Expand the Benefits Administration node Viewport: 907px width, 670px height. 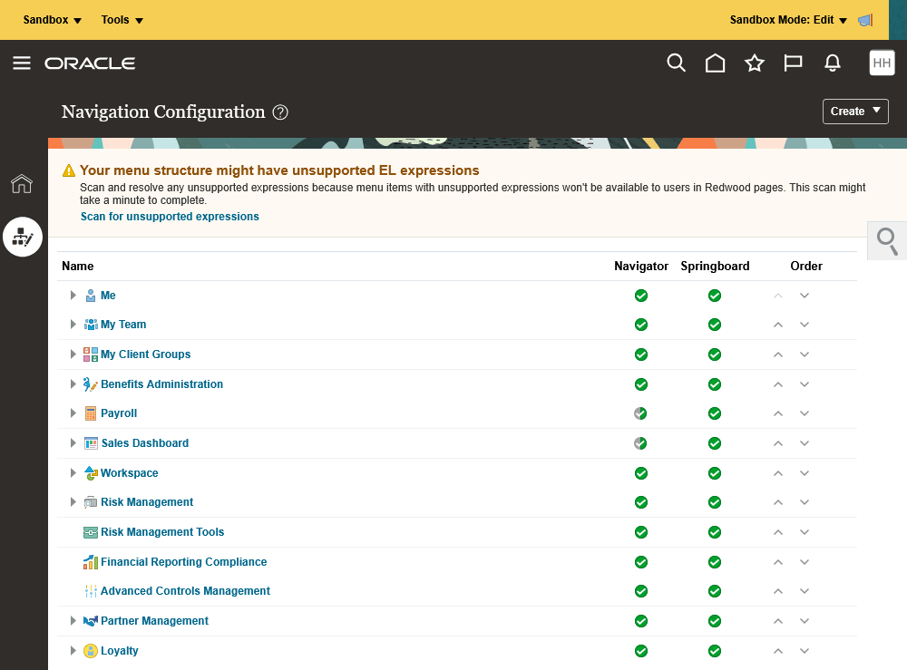pyautogui.click(x=73, y=384)
